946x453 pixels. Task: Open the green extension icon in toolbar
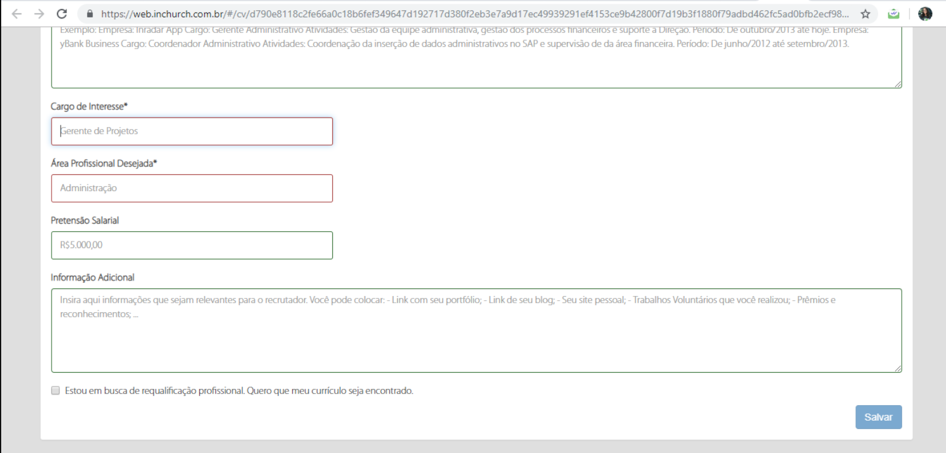[x=893, y=14]
